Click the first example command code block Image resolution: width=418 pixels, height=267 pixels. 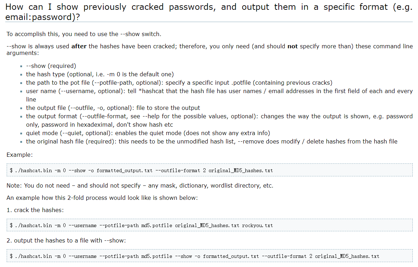click(141, 170)
